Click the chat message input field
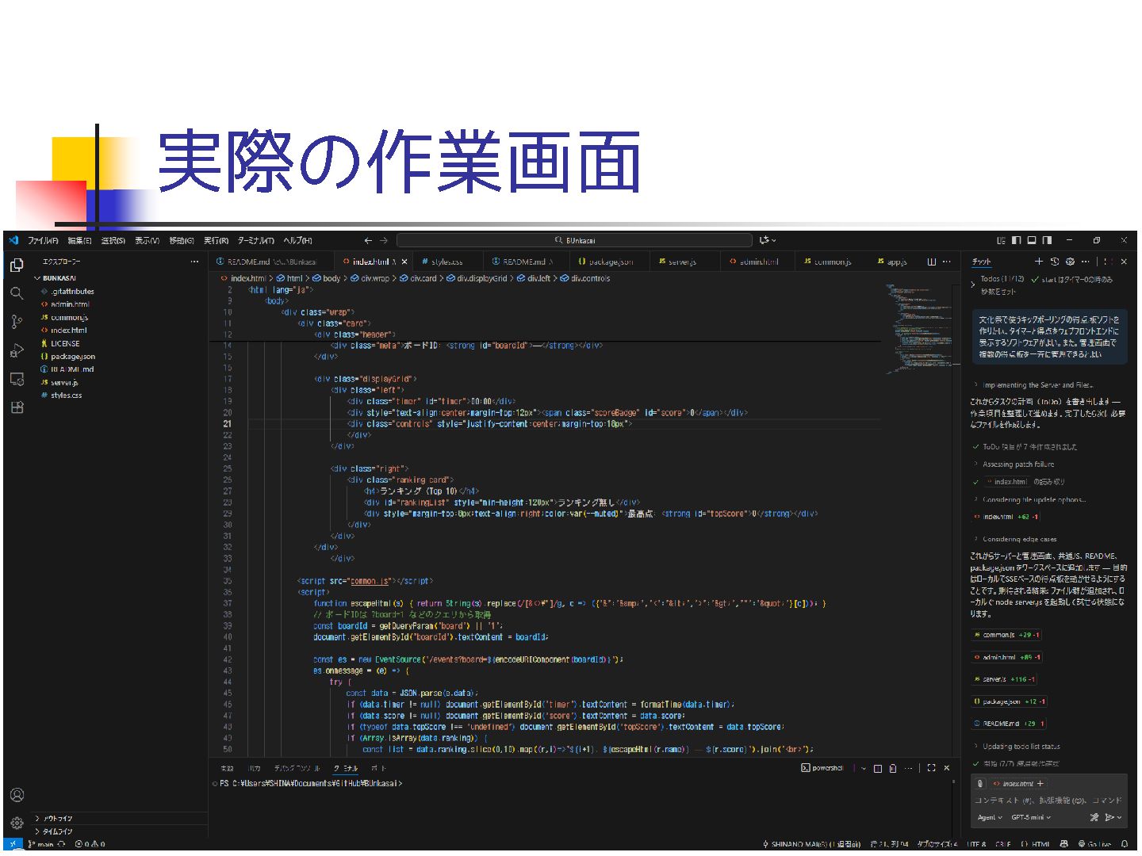The height and width of the screenshot is (856, 1142). pos(1048,801)
